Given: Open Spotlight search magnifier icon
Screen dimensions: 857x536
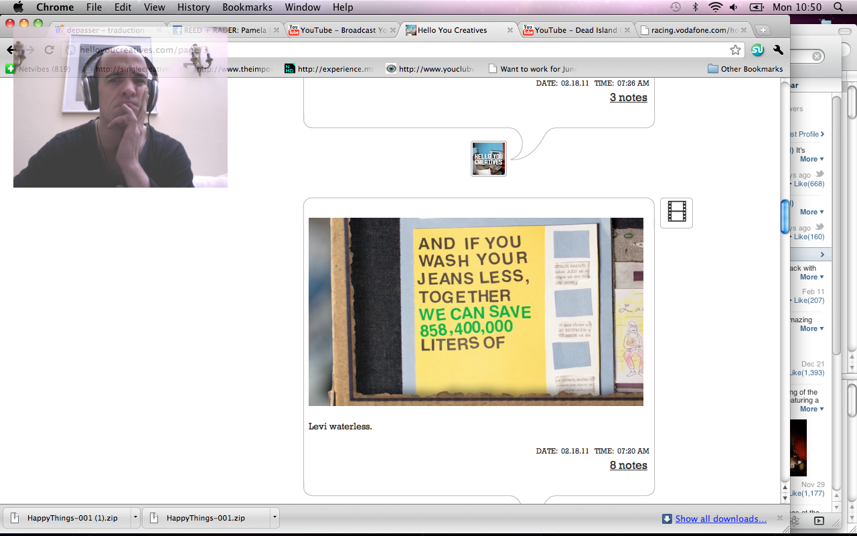Looking at the screenshot, I should pyautogui.click(x=838, y=7).
